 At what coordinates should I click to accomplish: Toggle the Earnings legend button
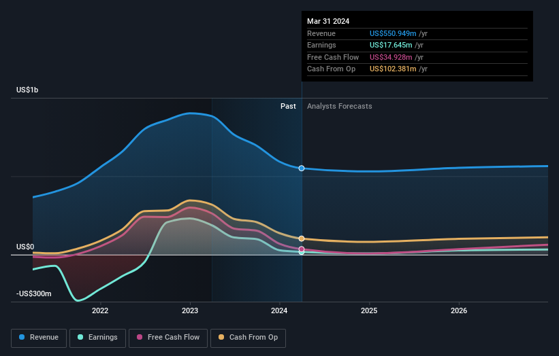point(97,338)
